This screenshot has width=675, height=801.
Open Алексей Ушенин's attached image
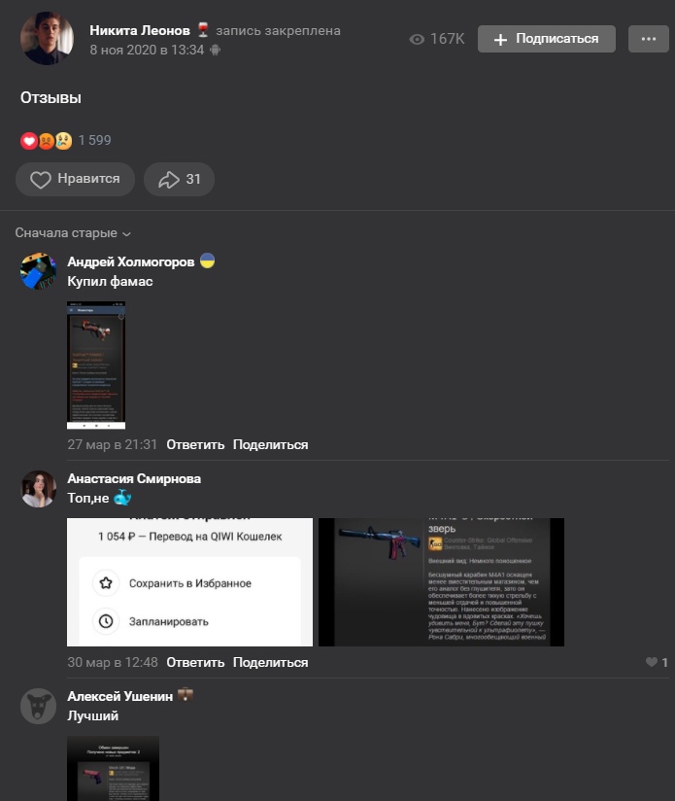[x=114, y=768]
